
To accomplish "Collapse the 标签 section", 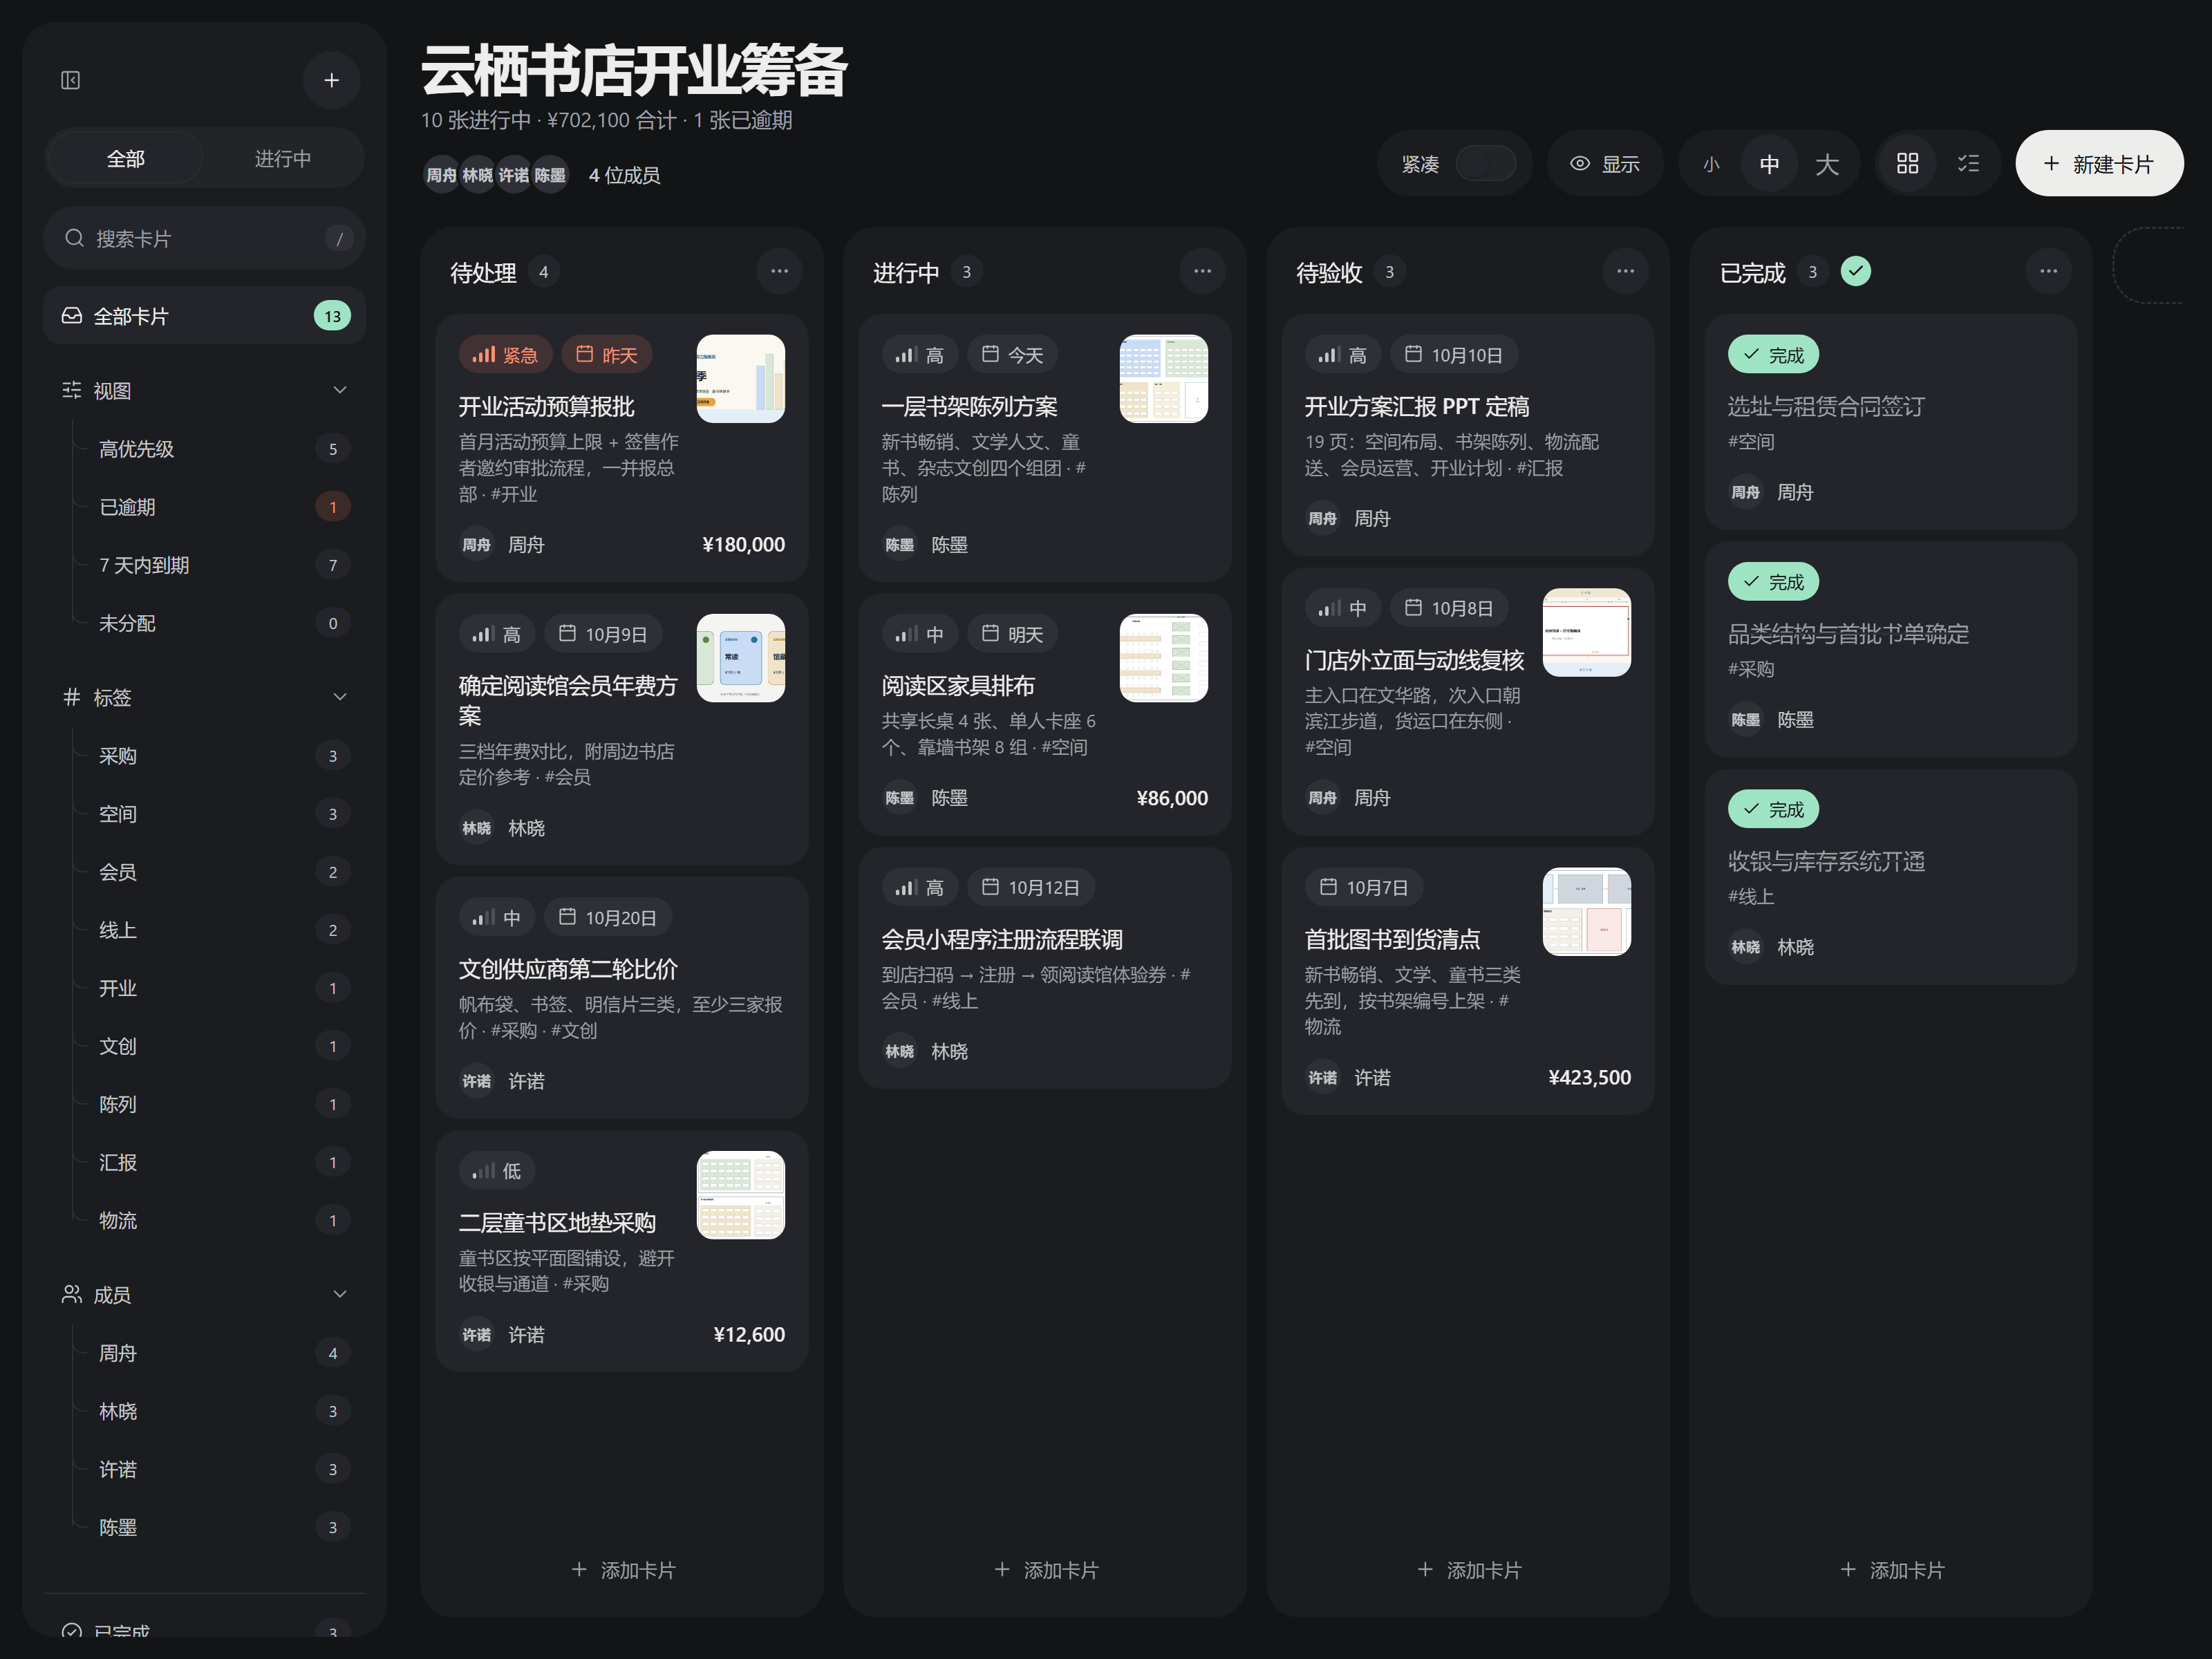I will pyautogui.click(x=340, y=698).
